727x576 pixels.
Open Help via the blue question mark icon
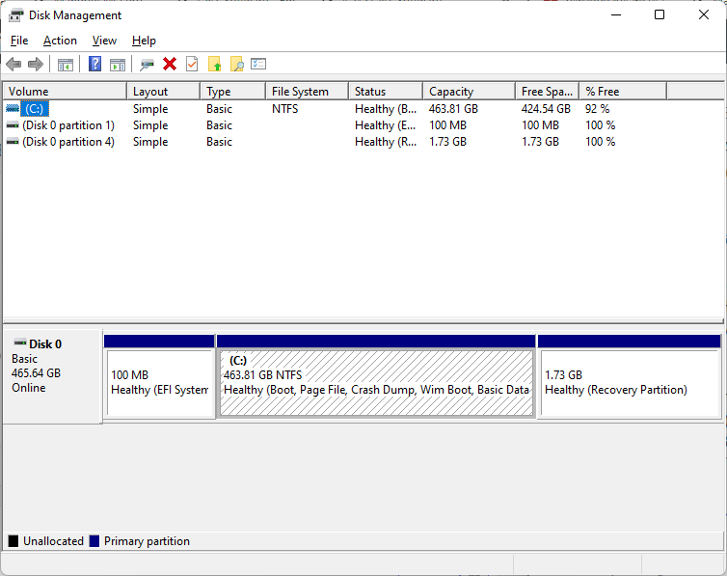pos(95,64)
